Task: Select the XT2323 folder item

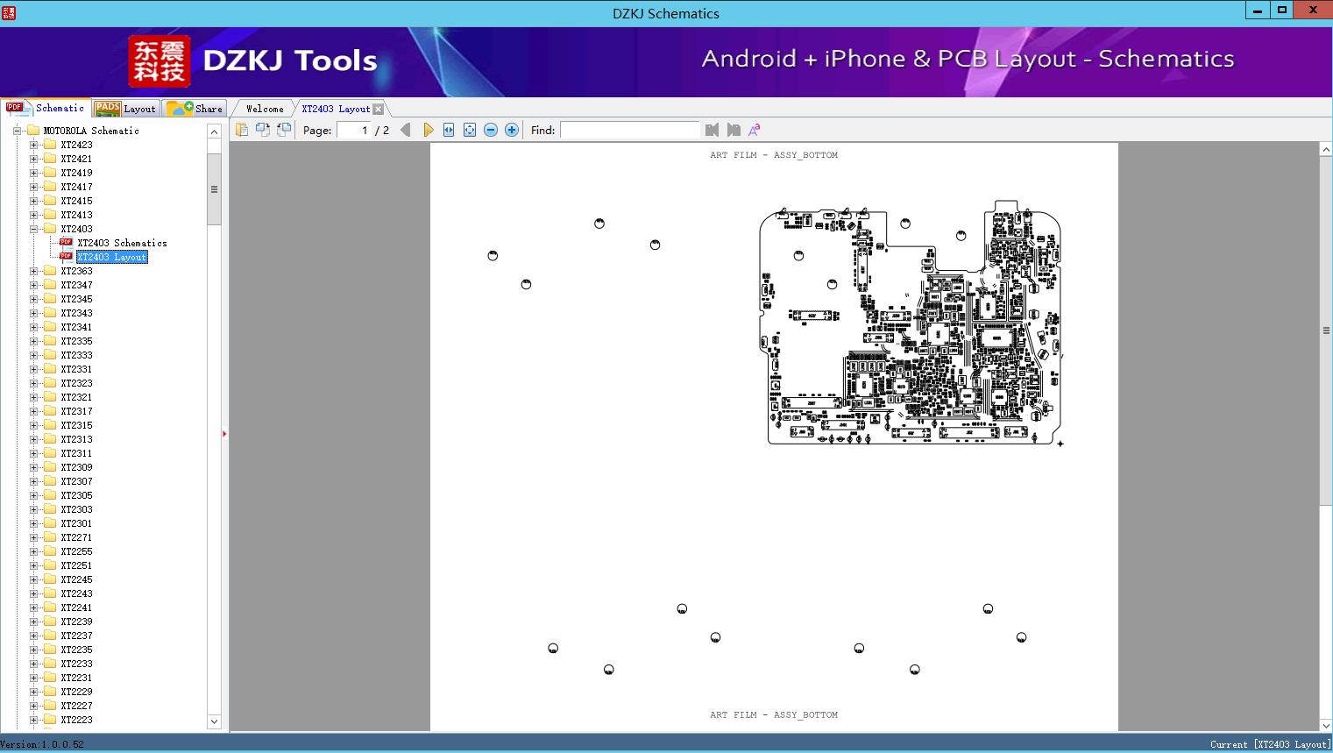Action: (76, 383)
